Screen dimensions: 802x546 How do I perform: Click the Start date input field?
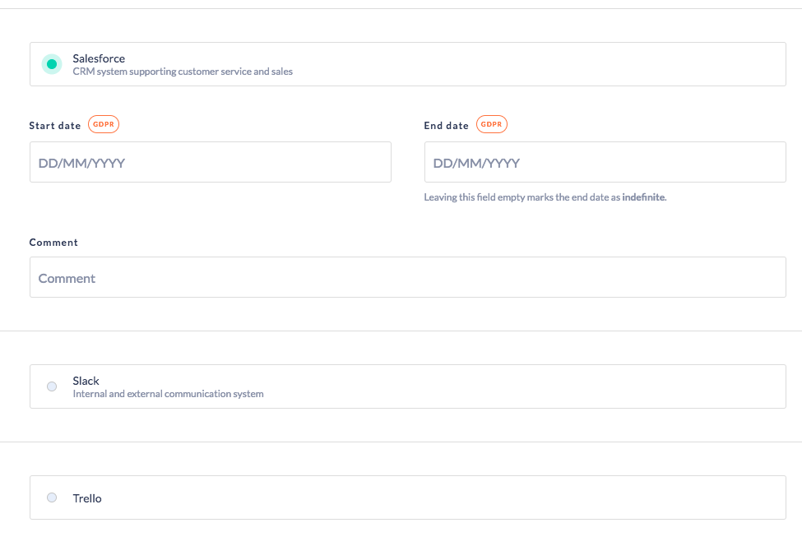click(x=210, y=161)
